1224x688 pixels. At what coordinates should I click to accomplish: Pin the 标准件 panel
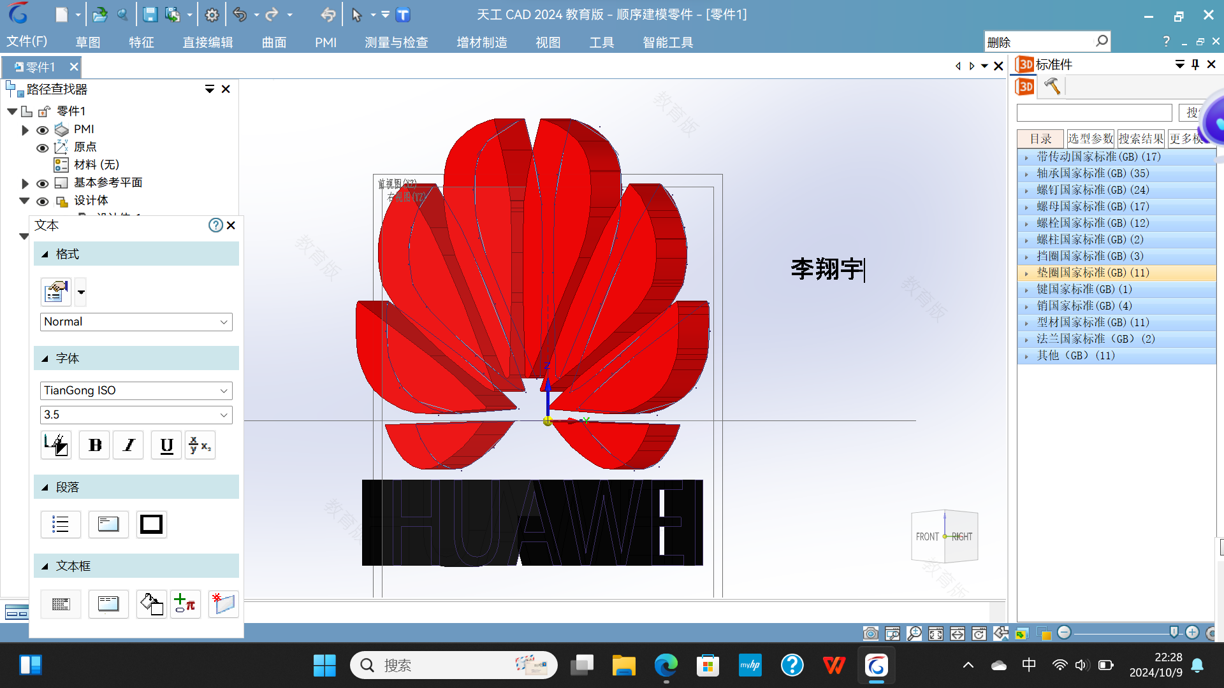pos(1195,64)
